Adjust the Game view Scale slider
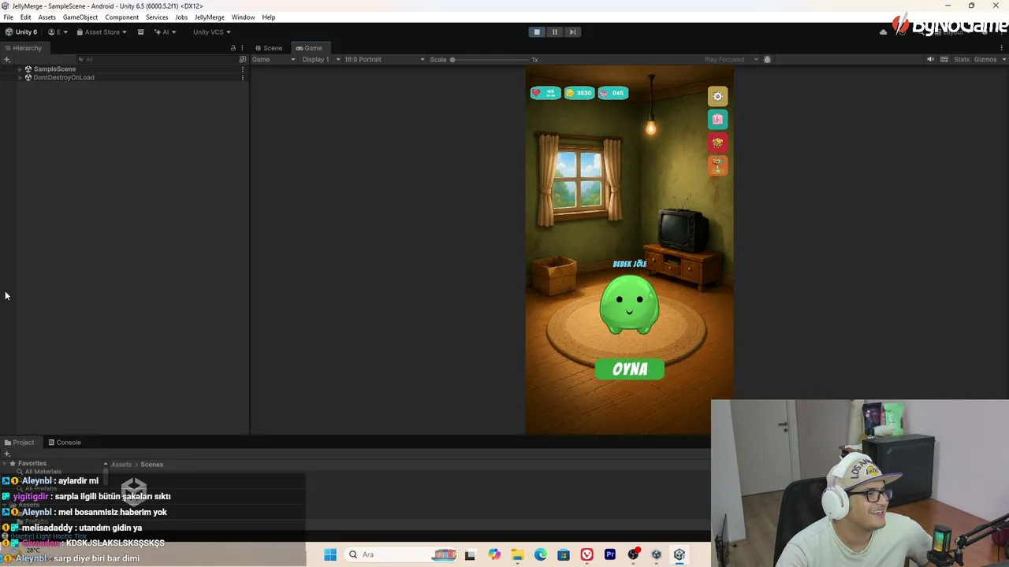This screenshot has width=1009, height=567. [x=489, y=60]
